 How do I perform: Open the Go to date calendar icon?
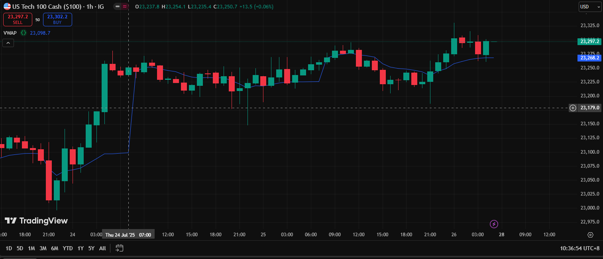pos(119,248)
